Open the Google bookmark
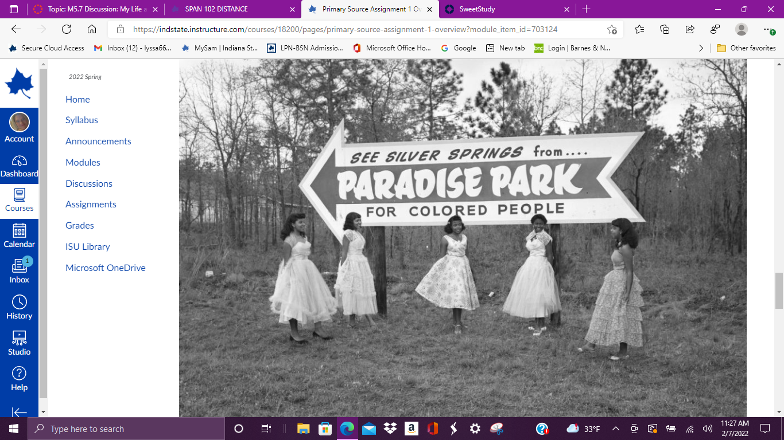This screenshot has width=784, height=440. click(459, 48)
